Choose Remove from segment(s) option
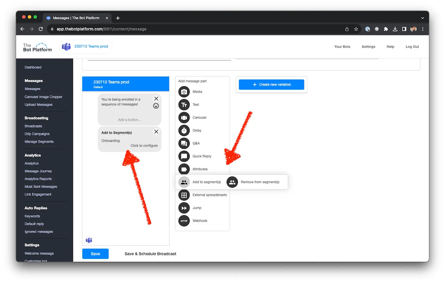This screenshot has width=445, height=283. point(253,182)
